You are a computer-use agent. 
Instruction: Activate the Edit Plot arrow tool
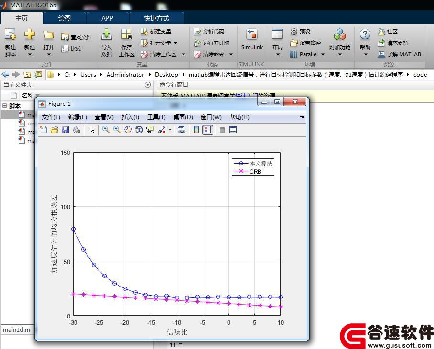(92, 130)
